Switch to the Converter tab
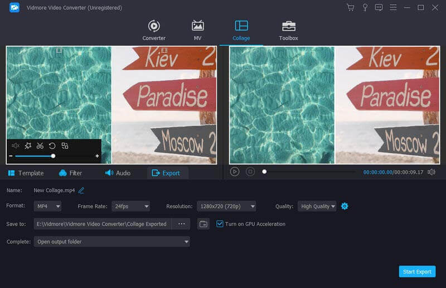Screen dimensions: 446x288 (154, 31)
